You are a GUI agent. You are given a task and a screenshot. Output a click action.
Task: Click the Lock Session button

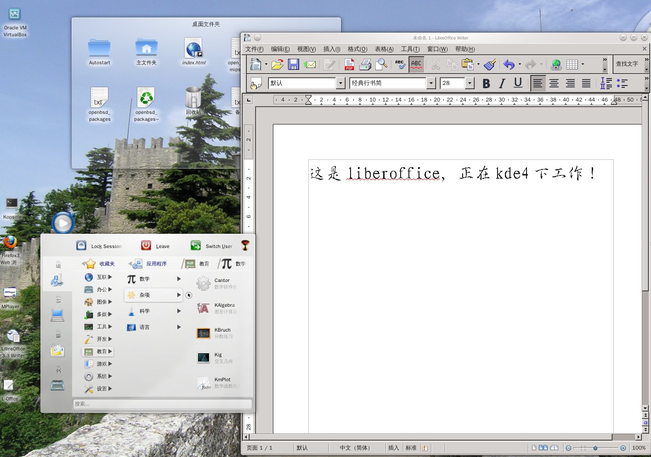pyautogui.click(x=99, y=246)
